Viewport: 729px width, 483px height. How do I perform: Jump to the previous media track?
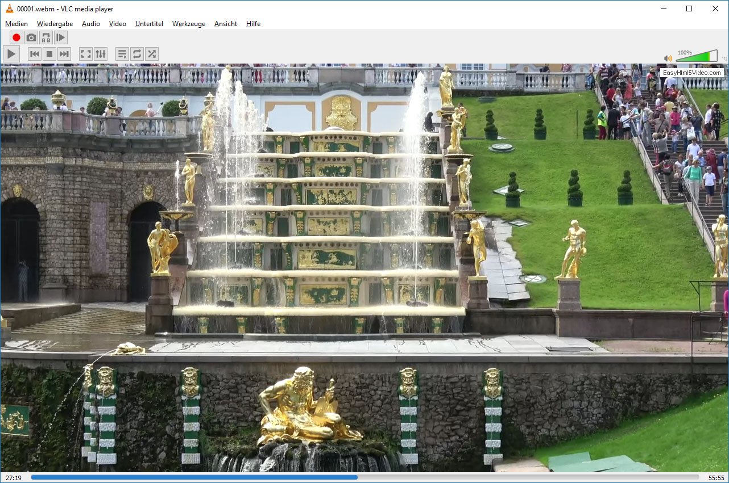(x=35, y=54)
